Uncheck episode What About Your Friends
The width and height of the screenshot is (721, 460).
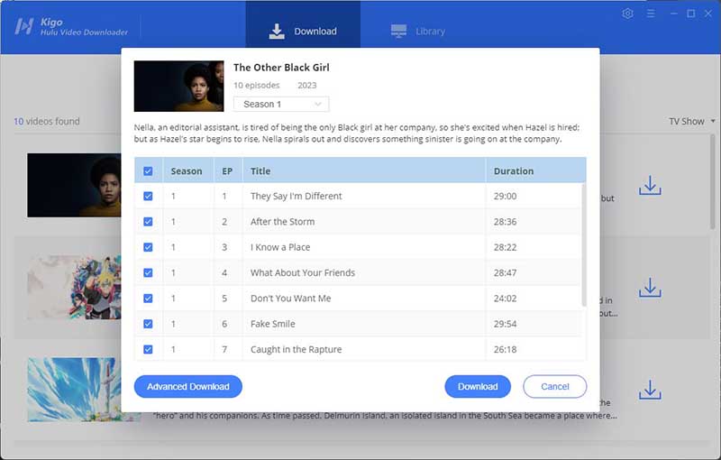(x=148, y=272)
